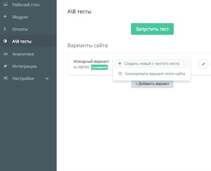
Task: Select the Исходный вариант title
Action: (91, 62)
